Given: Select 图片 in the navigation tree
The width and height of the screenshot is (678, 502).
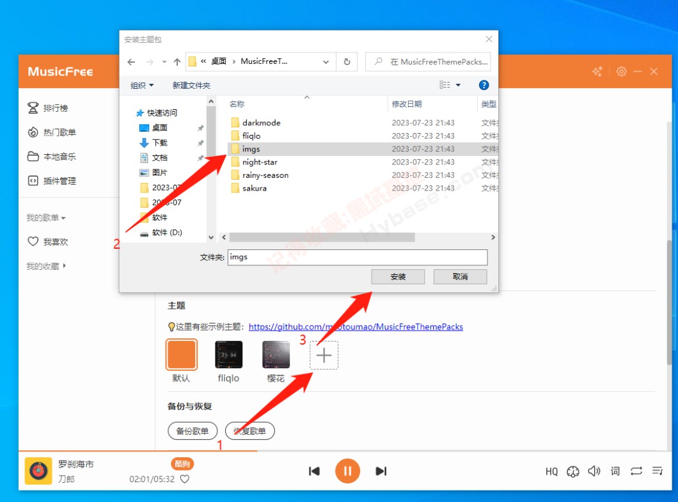Looking at the screenshot, I should tap(154, 173).
